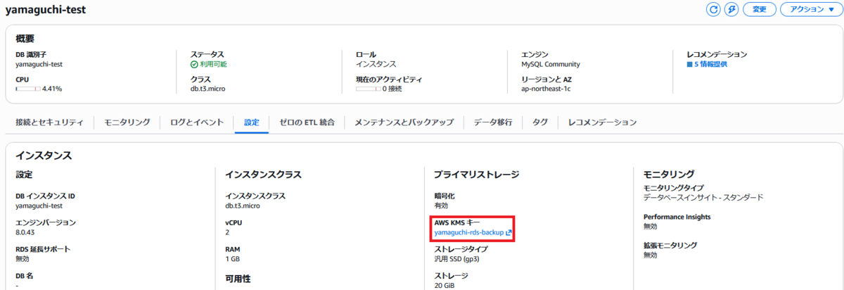
Task: Switch to the 接続とセキュリティ tab
Action: [x=50, y=122]
